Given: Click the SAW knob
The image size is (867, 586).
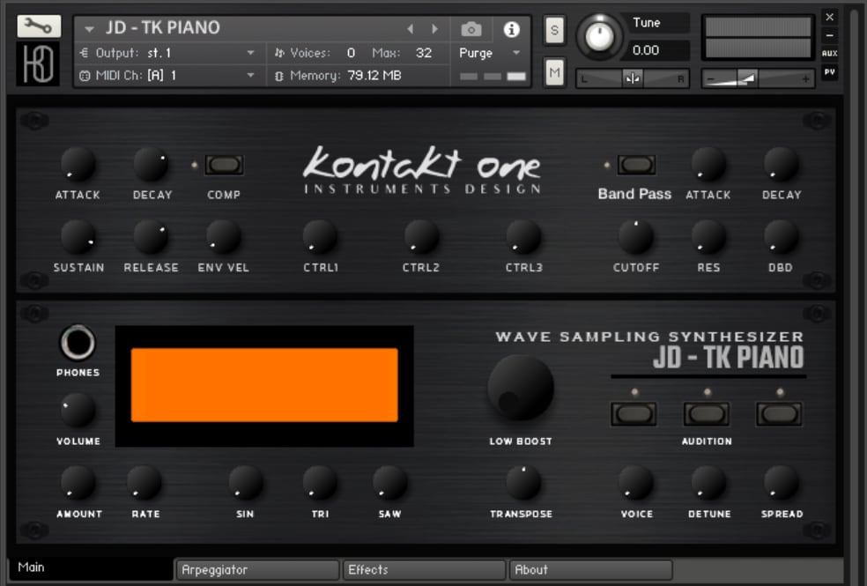Looking at the screenshot, I should coord(389,483).
